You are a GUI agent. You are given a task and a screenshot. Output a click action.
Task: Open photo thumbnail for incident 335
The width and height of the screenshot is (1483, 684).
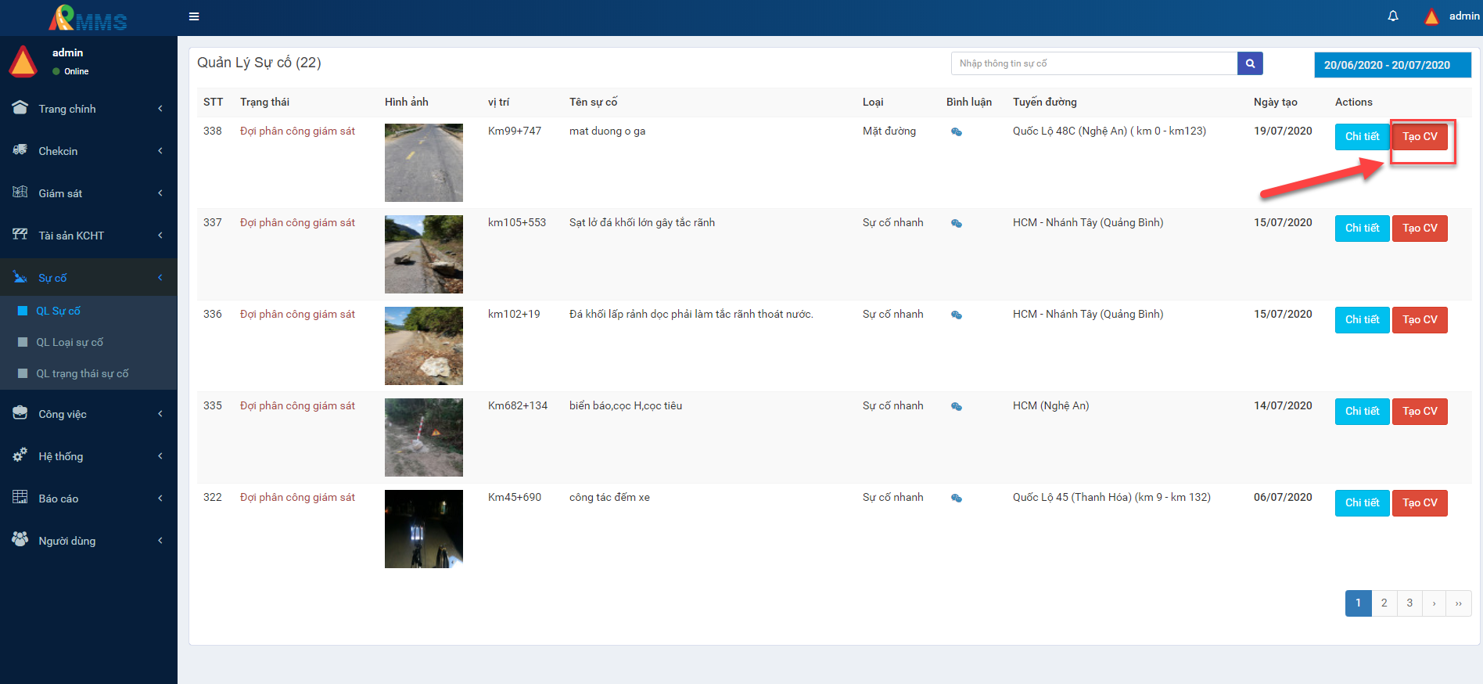coord(424,437)
